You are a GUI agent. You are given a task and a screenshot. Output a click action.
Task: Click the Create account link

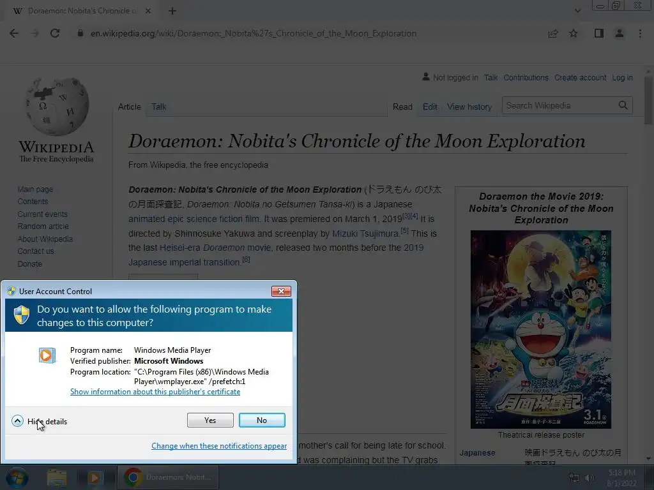click(580, 77)
